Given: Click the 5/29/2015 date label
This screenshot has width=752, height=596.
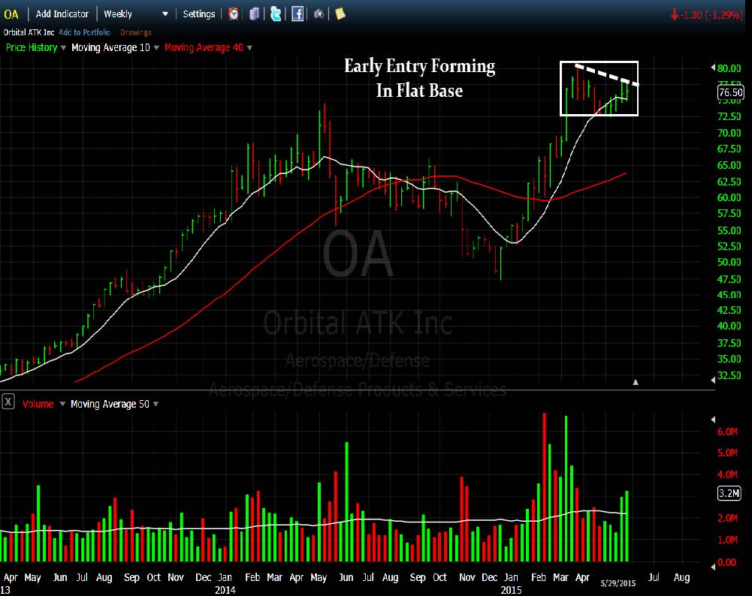Looking at the screenshot, I should (618, 583).
